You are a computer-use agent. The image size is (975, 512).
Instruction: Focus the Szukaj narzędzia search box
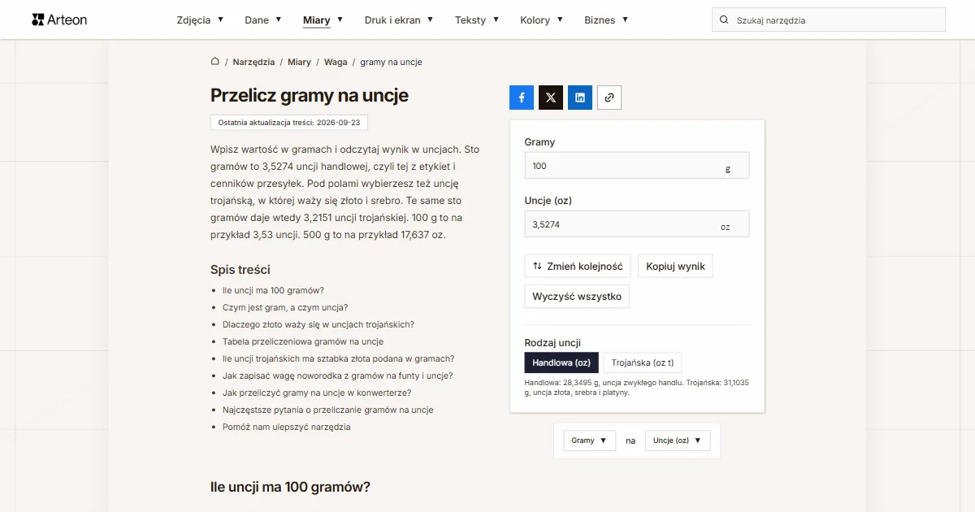tap(829, 20)
